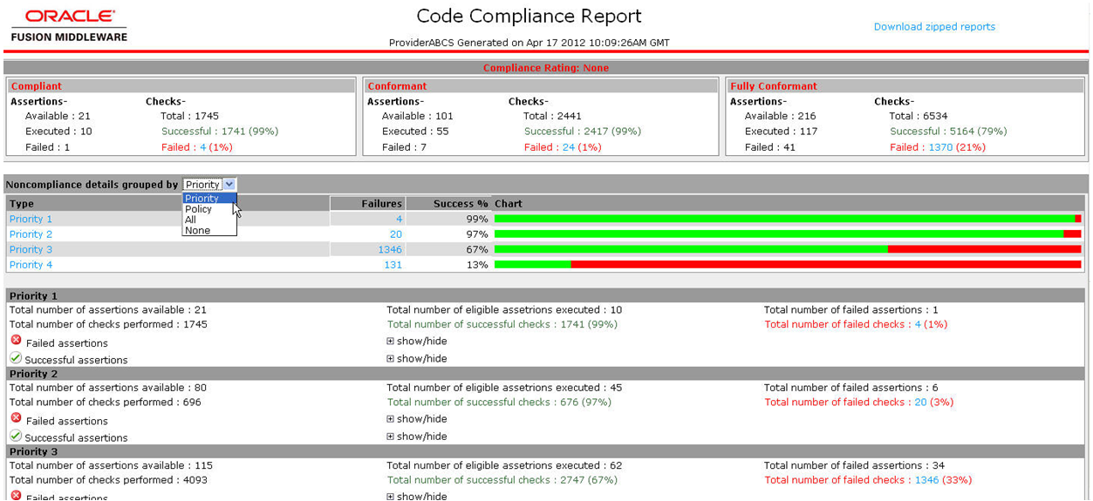Click the Priority 2 failed assertions red icon
Viewport: 1093px width, 501px height.
tap(16, 418)
